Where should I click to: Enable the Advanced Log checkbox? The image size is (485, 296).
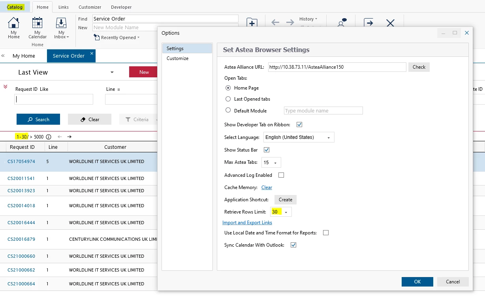click(x=281, y=175)
